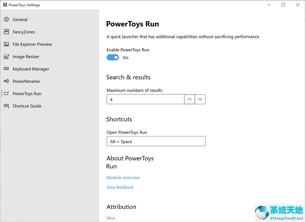Click the PowerToys Run page heading
Viewport: 305px width, 222px height.
(132, 24)
